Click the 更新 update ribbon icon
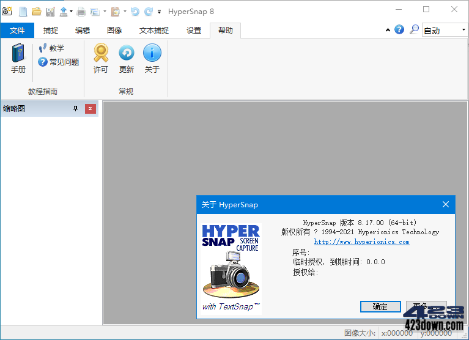The width and height of the screenshot is (469, 340). tap(127, 58)
